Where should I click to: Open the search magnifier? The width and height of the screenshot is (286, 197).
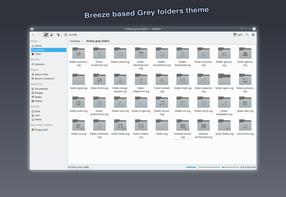point(247,35)
